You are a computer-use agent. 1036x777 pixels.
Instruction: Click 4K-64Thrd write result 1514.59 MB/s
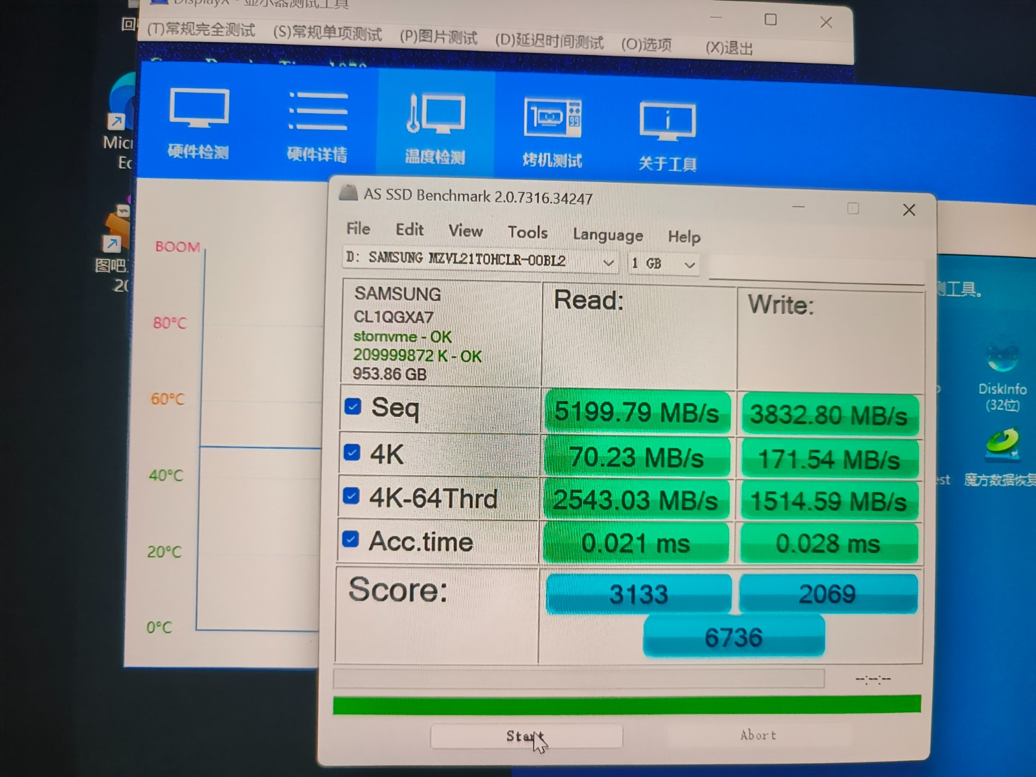point(829,501)
